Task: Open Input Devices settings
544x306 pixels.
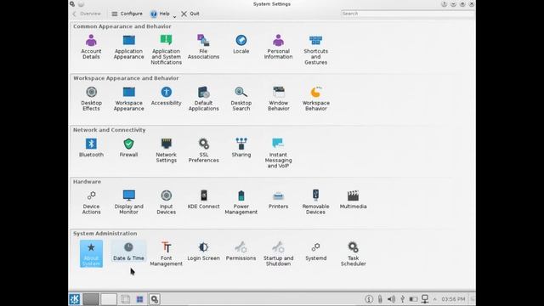Action: pyautogui.click(x=167, y=202)
